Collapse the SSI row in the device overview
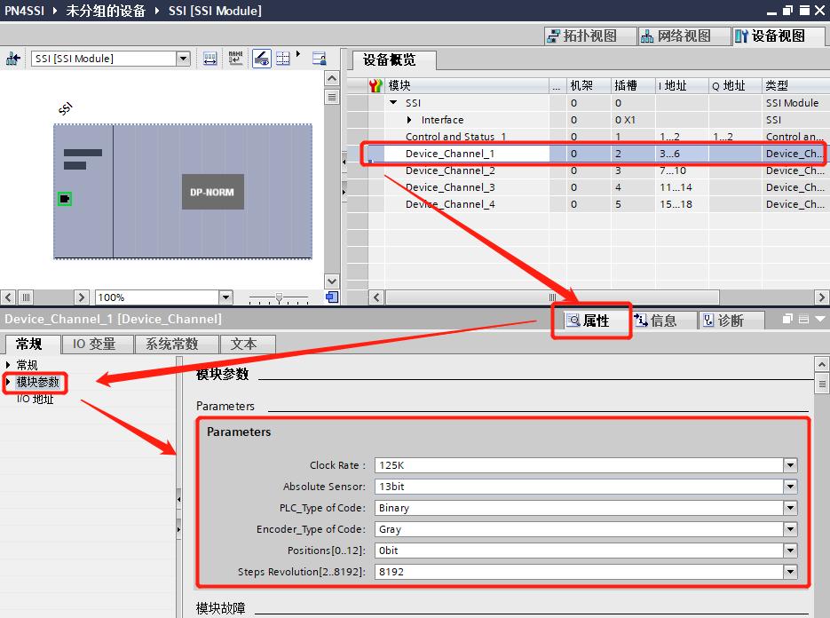830x618 pixels. coord(393,102)
